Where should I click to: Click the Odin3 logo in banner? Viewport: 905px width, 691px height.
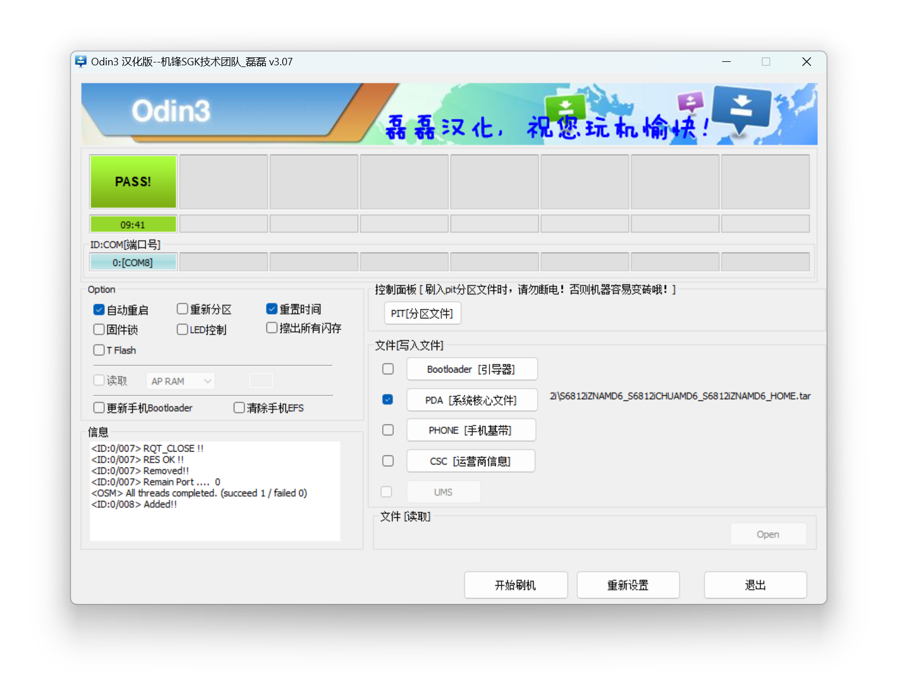tap(171, 111)
